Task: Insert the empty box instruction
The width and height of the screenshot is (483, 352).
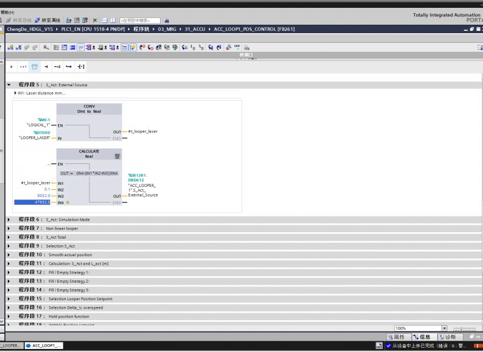Action: [34, 66]
